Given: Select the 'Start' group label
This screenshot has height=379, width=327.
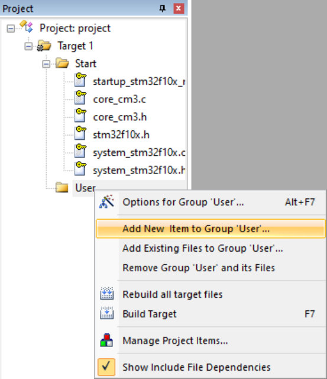Looking at the screenshot, I should click(86, 63).
